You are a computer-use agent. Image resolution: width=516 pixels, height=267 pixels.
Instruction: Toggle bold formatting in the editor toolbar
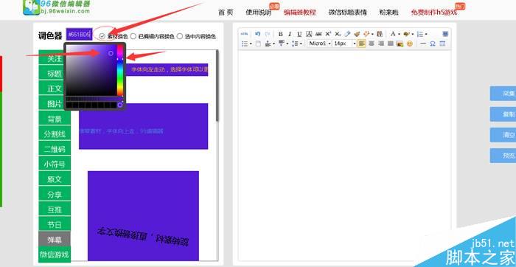click(280, 34)
